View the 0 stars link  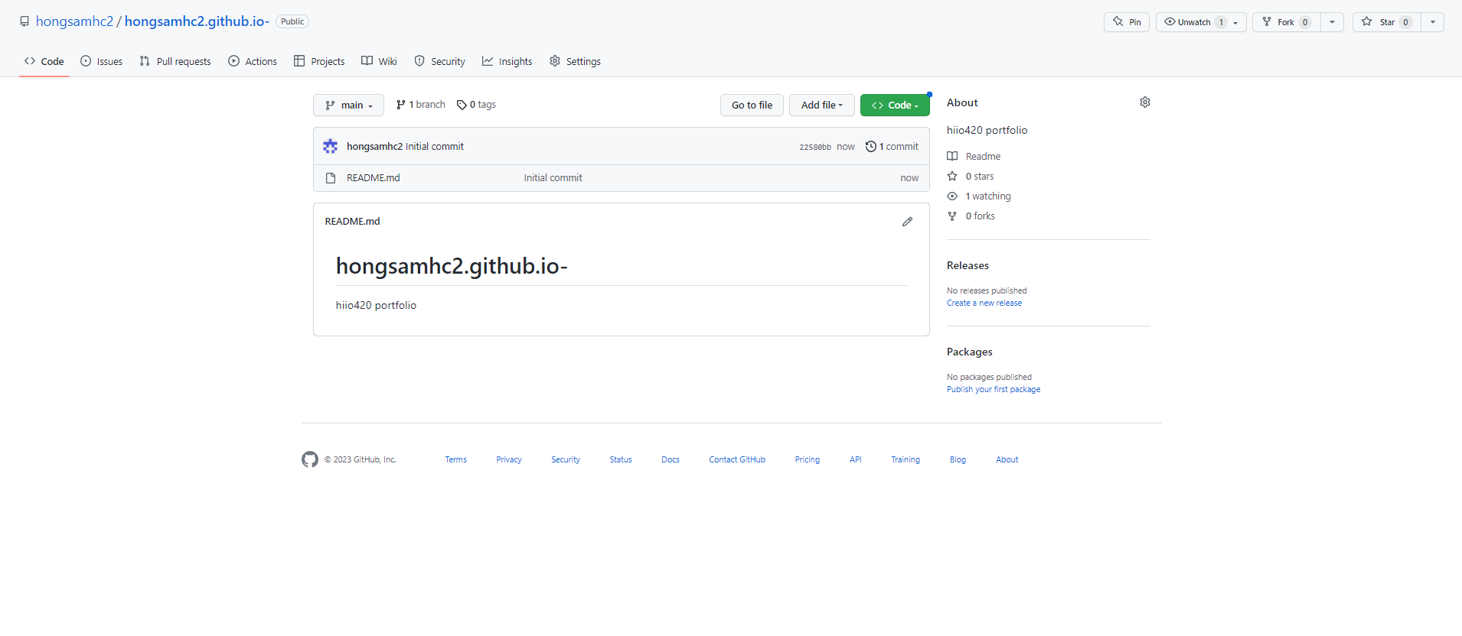pyautogui.click(x=971, y=176)
